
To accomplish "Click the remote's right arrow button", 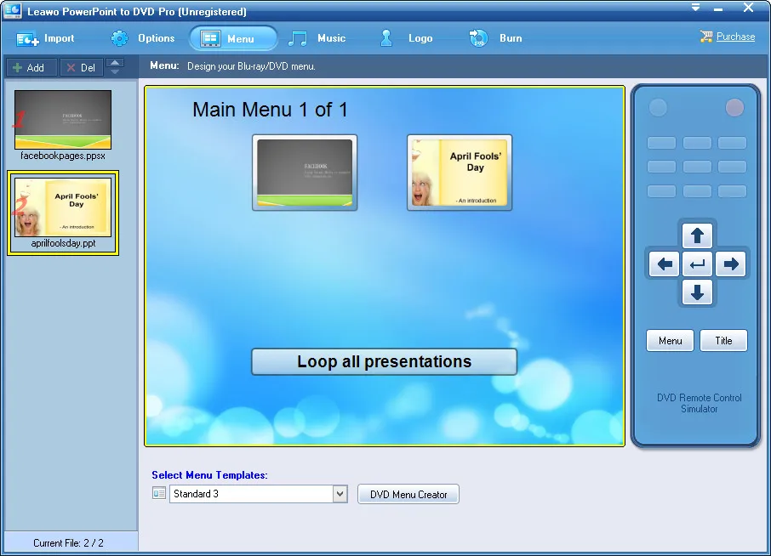I will coord(731,264).
